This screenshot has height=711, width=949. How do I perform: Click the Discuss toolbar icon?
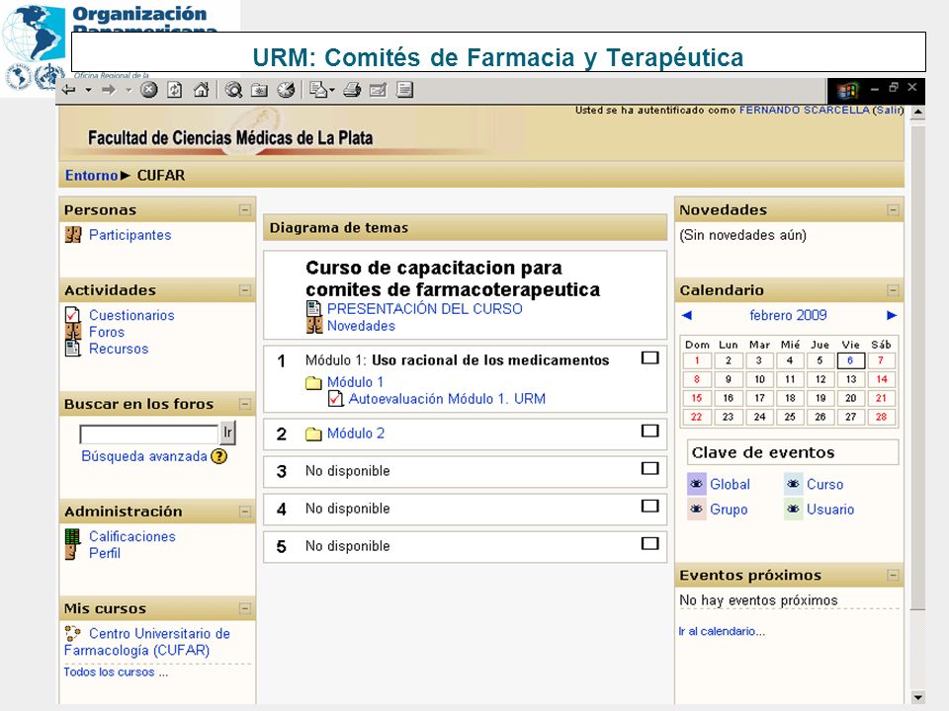point(404,90)
